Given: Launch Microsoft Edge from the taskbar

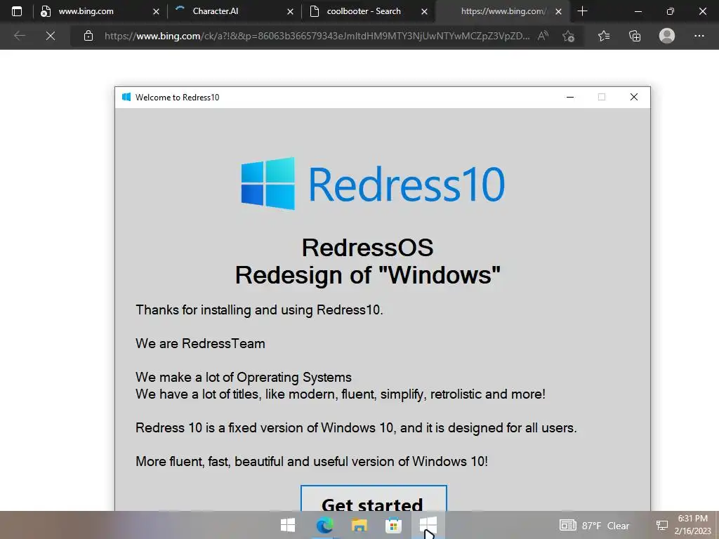Looking at the screenshot, I should (x=324, y=525).
